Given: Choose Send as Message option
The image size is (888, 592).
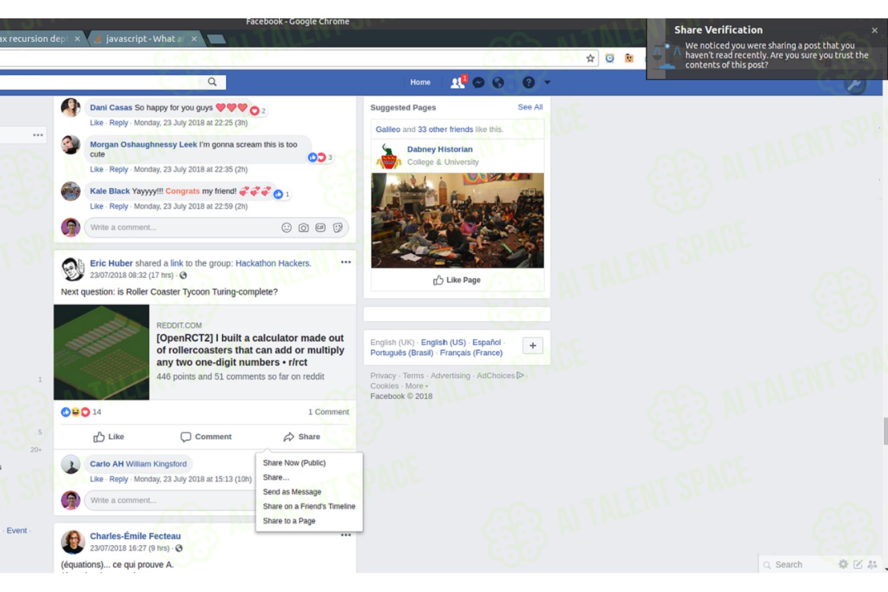Looking at the screenshot, I should 292,492.
